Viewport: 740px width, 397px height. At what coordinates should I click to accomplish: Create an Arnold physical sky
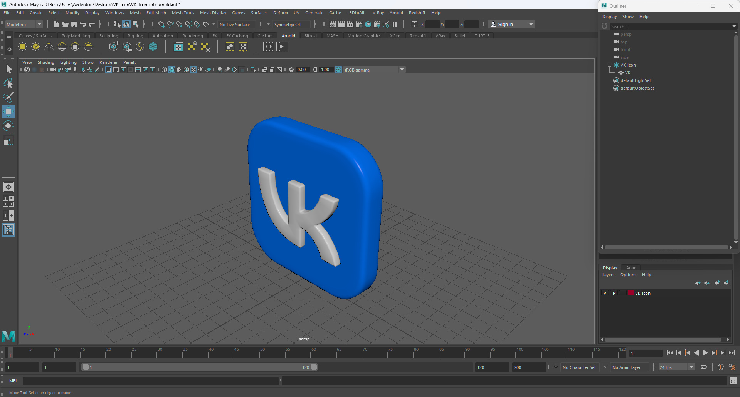88,47
